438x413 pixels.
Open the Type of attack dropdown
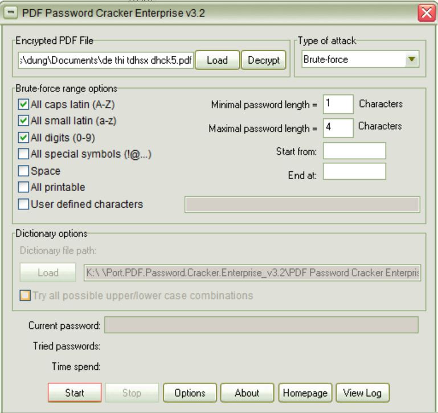[412, 59]
